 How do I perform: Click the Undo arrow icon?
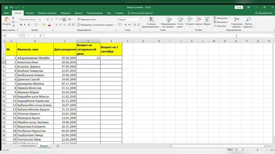point(11,8)
